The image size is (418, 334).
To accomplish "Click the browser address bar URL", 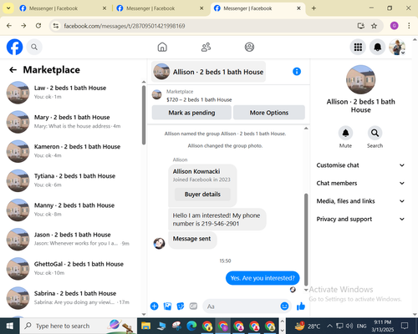I will [x=125, y=26].
